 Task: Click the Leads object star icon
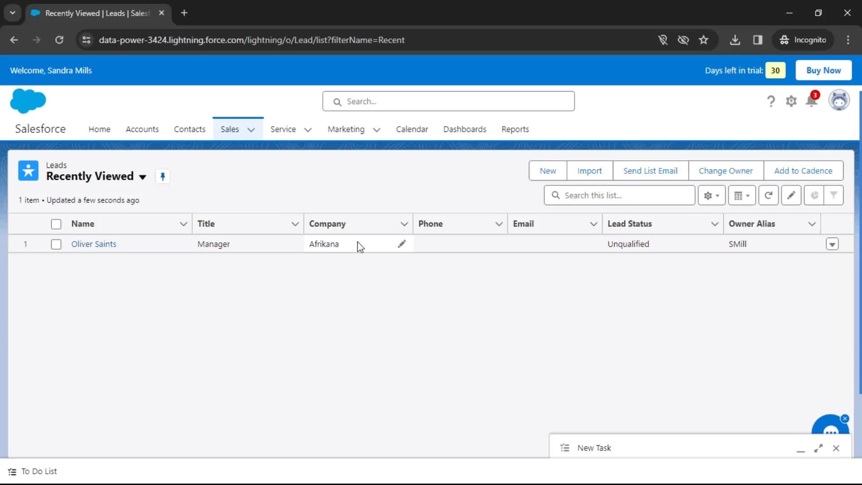28,171
